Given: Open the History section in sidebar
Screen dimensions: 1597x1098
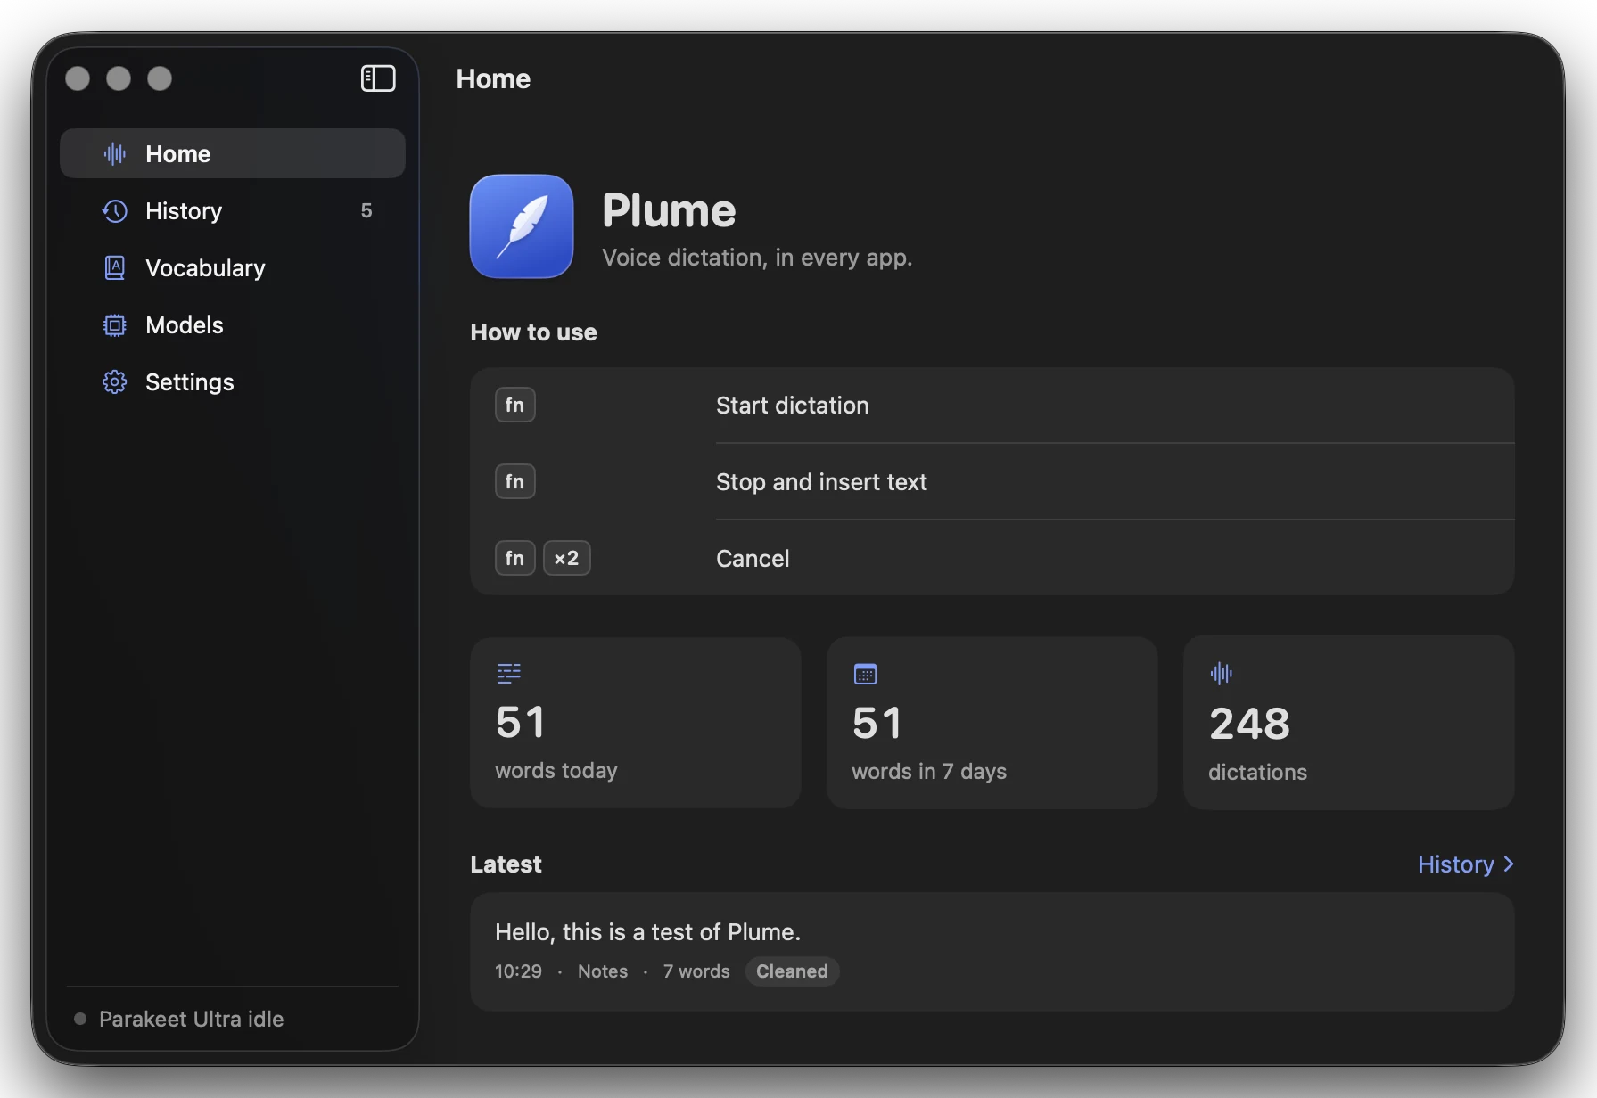Looking at the screenshot, I should coord(233,211).
